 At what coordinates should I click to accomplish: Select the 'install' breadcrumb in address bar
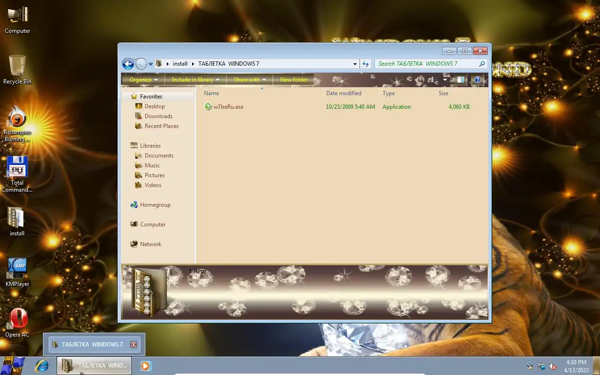tap(180, 64)
